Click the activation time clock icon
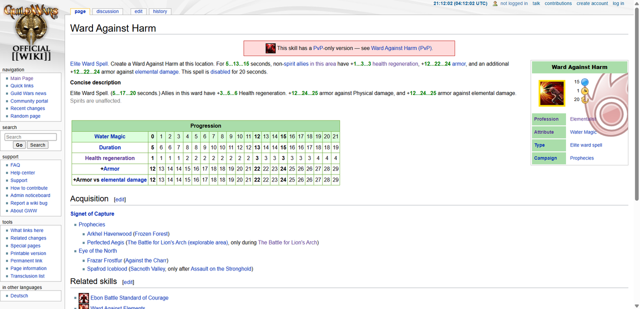Viewport: 640px width, 309px height. pyautogui.click(x=584, y=91)
